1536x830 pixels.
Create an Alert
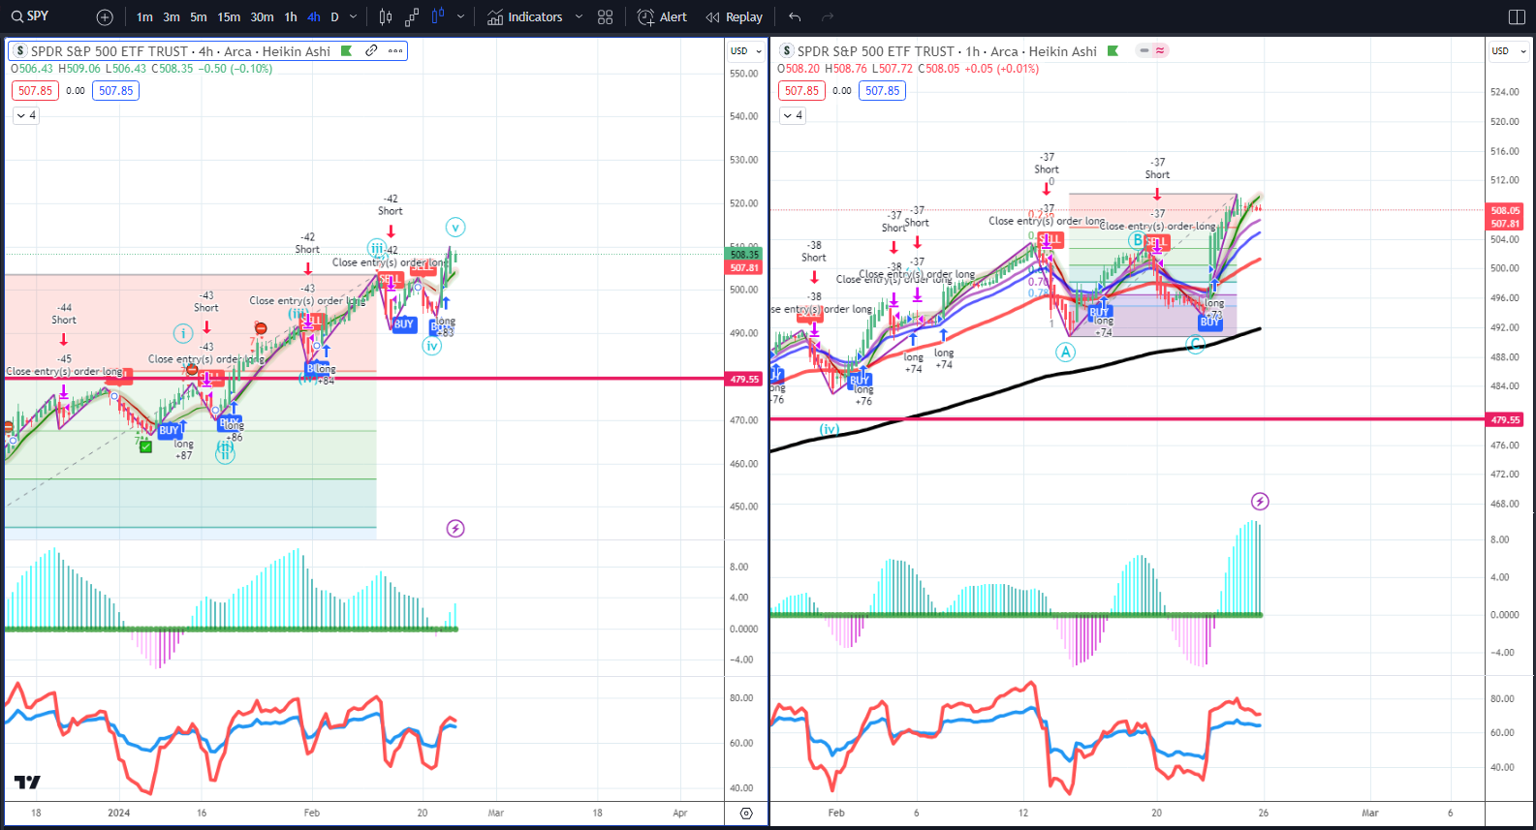click(x=662, y=17)
